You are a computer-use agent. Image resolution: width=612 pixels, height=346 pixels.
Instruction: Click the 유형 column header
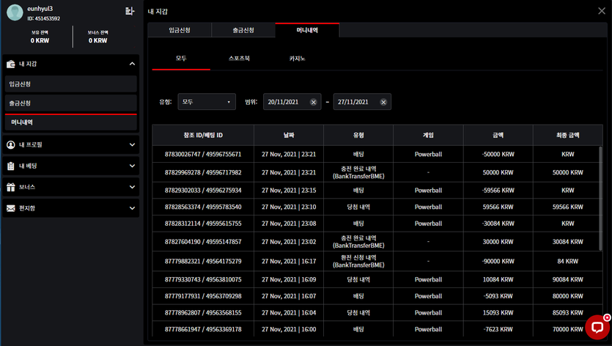pyautogui.click(x=358, y=135)
